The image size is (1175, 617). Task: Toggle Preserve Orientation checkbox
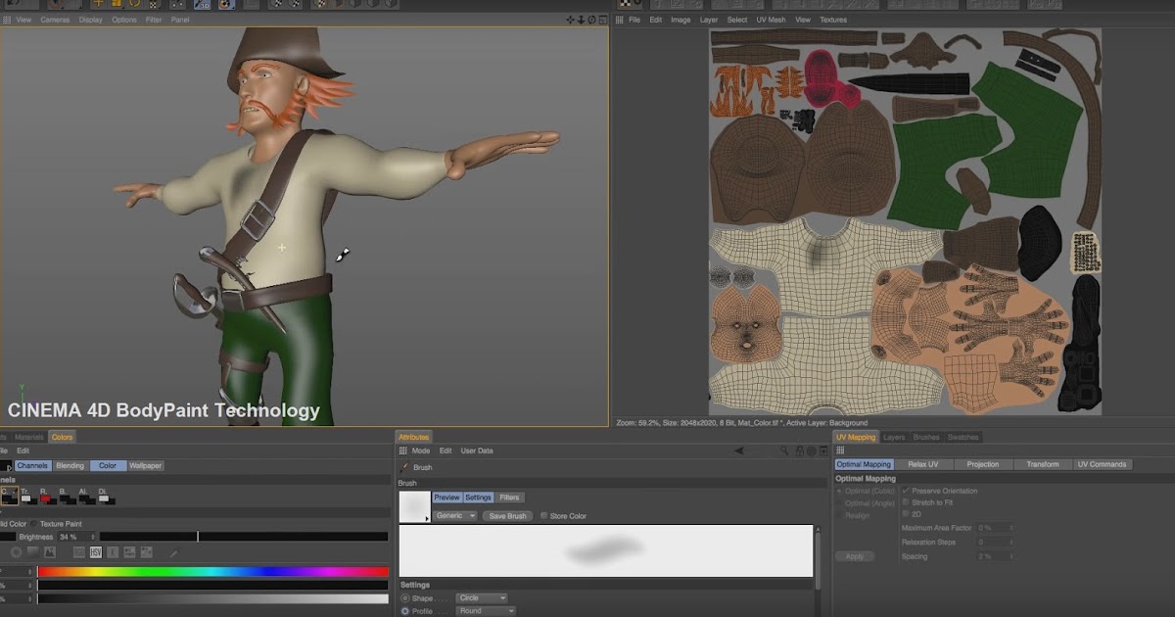pyautogui.click(x=906, y=491)
